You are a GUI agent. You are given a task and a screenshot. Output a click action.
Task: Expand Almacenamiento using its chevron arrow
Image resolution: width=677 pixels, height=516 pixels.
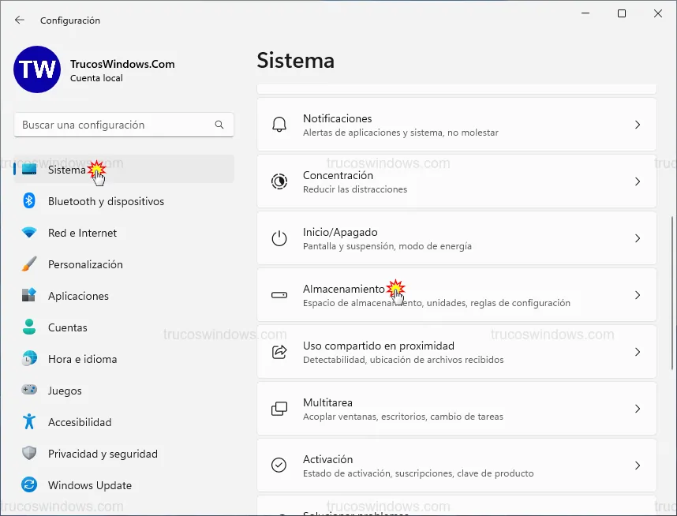coord(638,295)
